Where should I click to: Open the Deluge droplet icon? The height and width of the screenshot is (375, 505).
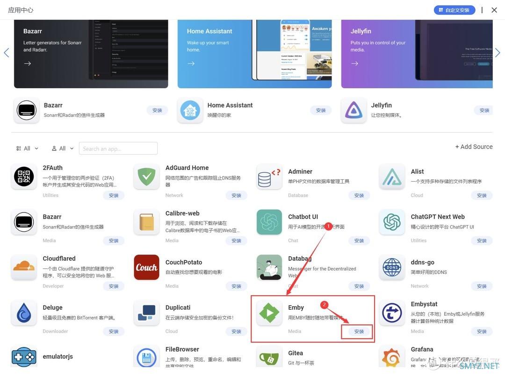tap(24, 312)
